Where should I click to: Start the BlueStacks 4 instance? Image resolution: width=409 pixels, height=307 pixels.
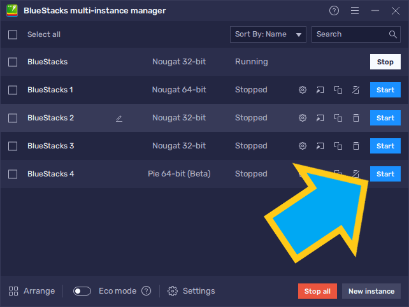(x=385, y=174)
